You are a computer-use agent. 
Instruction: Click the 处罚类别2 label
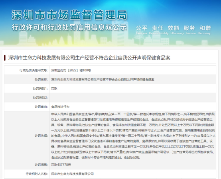coord(40,98)
